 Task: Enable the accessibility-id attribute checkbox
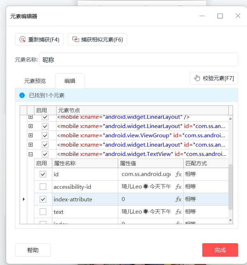(43, 187)
